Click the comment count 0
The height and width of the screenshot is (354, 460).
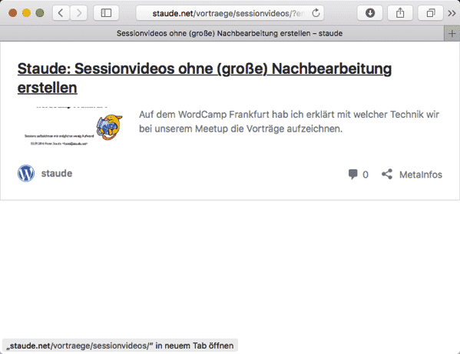[366, 175]
